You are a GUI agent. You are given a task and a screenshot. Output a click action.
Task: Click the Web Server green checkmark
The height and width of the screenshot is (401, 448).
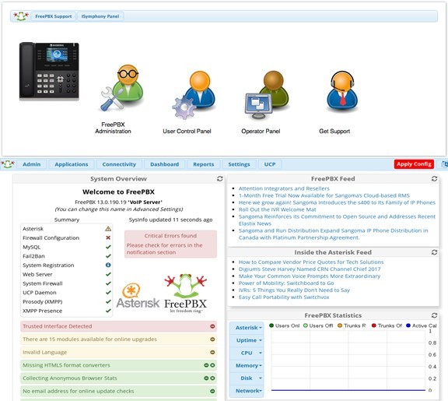click(108, 274)
